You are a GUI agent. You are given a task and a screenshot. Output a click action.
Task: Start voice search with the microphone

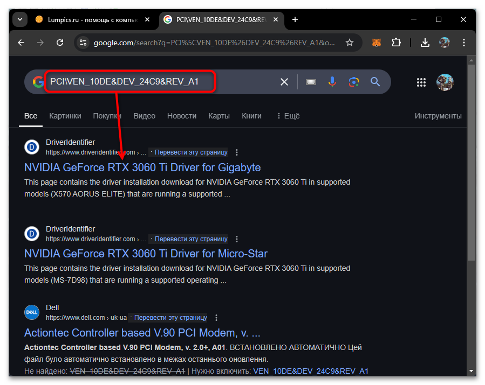[332, 82]
